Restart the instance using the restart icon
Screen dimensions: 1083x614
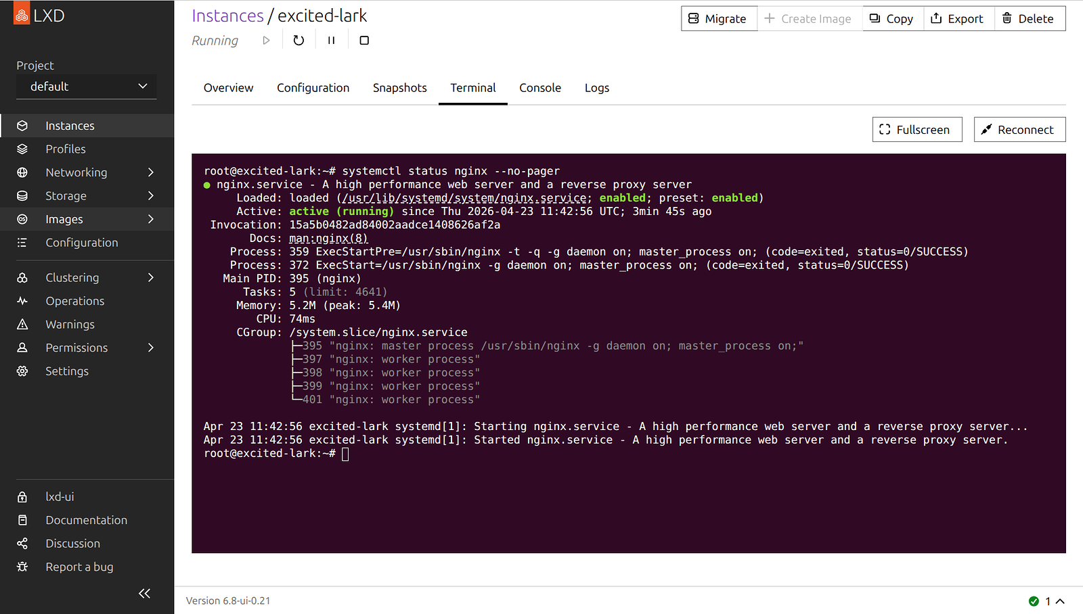pos(299,41)
